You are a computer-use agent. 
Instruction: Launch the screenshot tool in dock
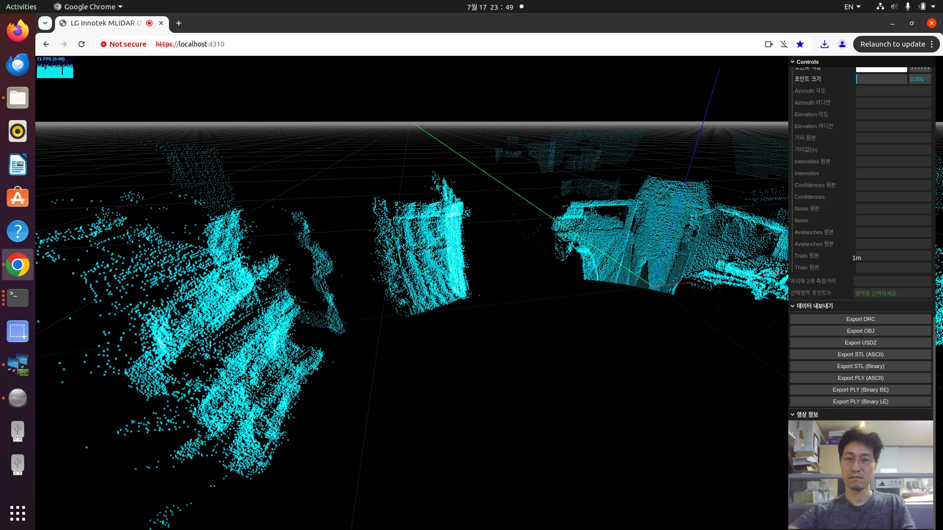coord(18,331)
